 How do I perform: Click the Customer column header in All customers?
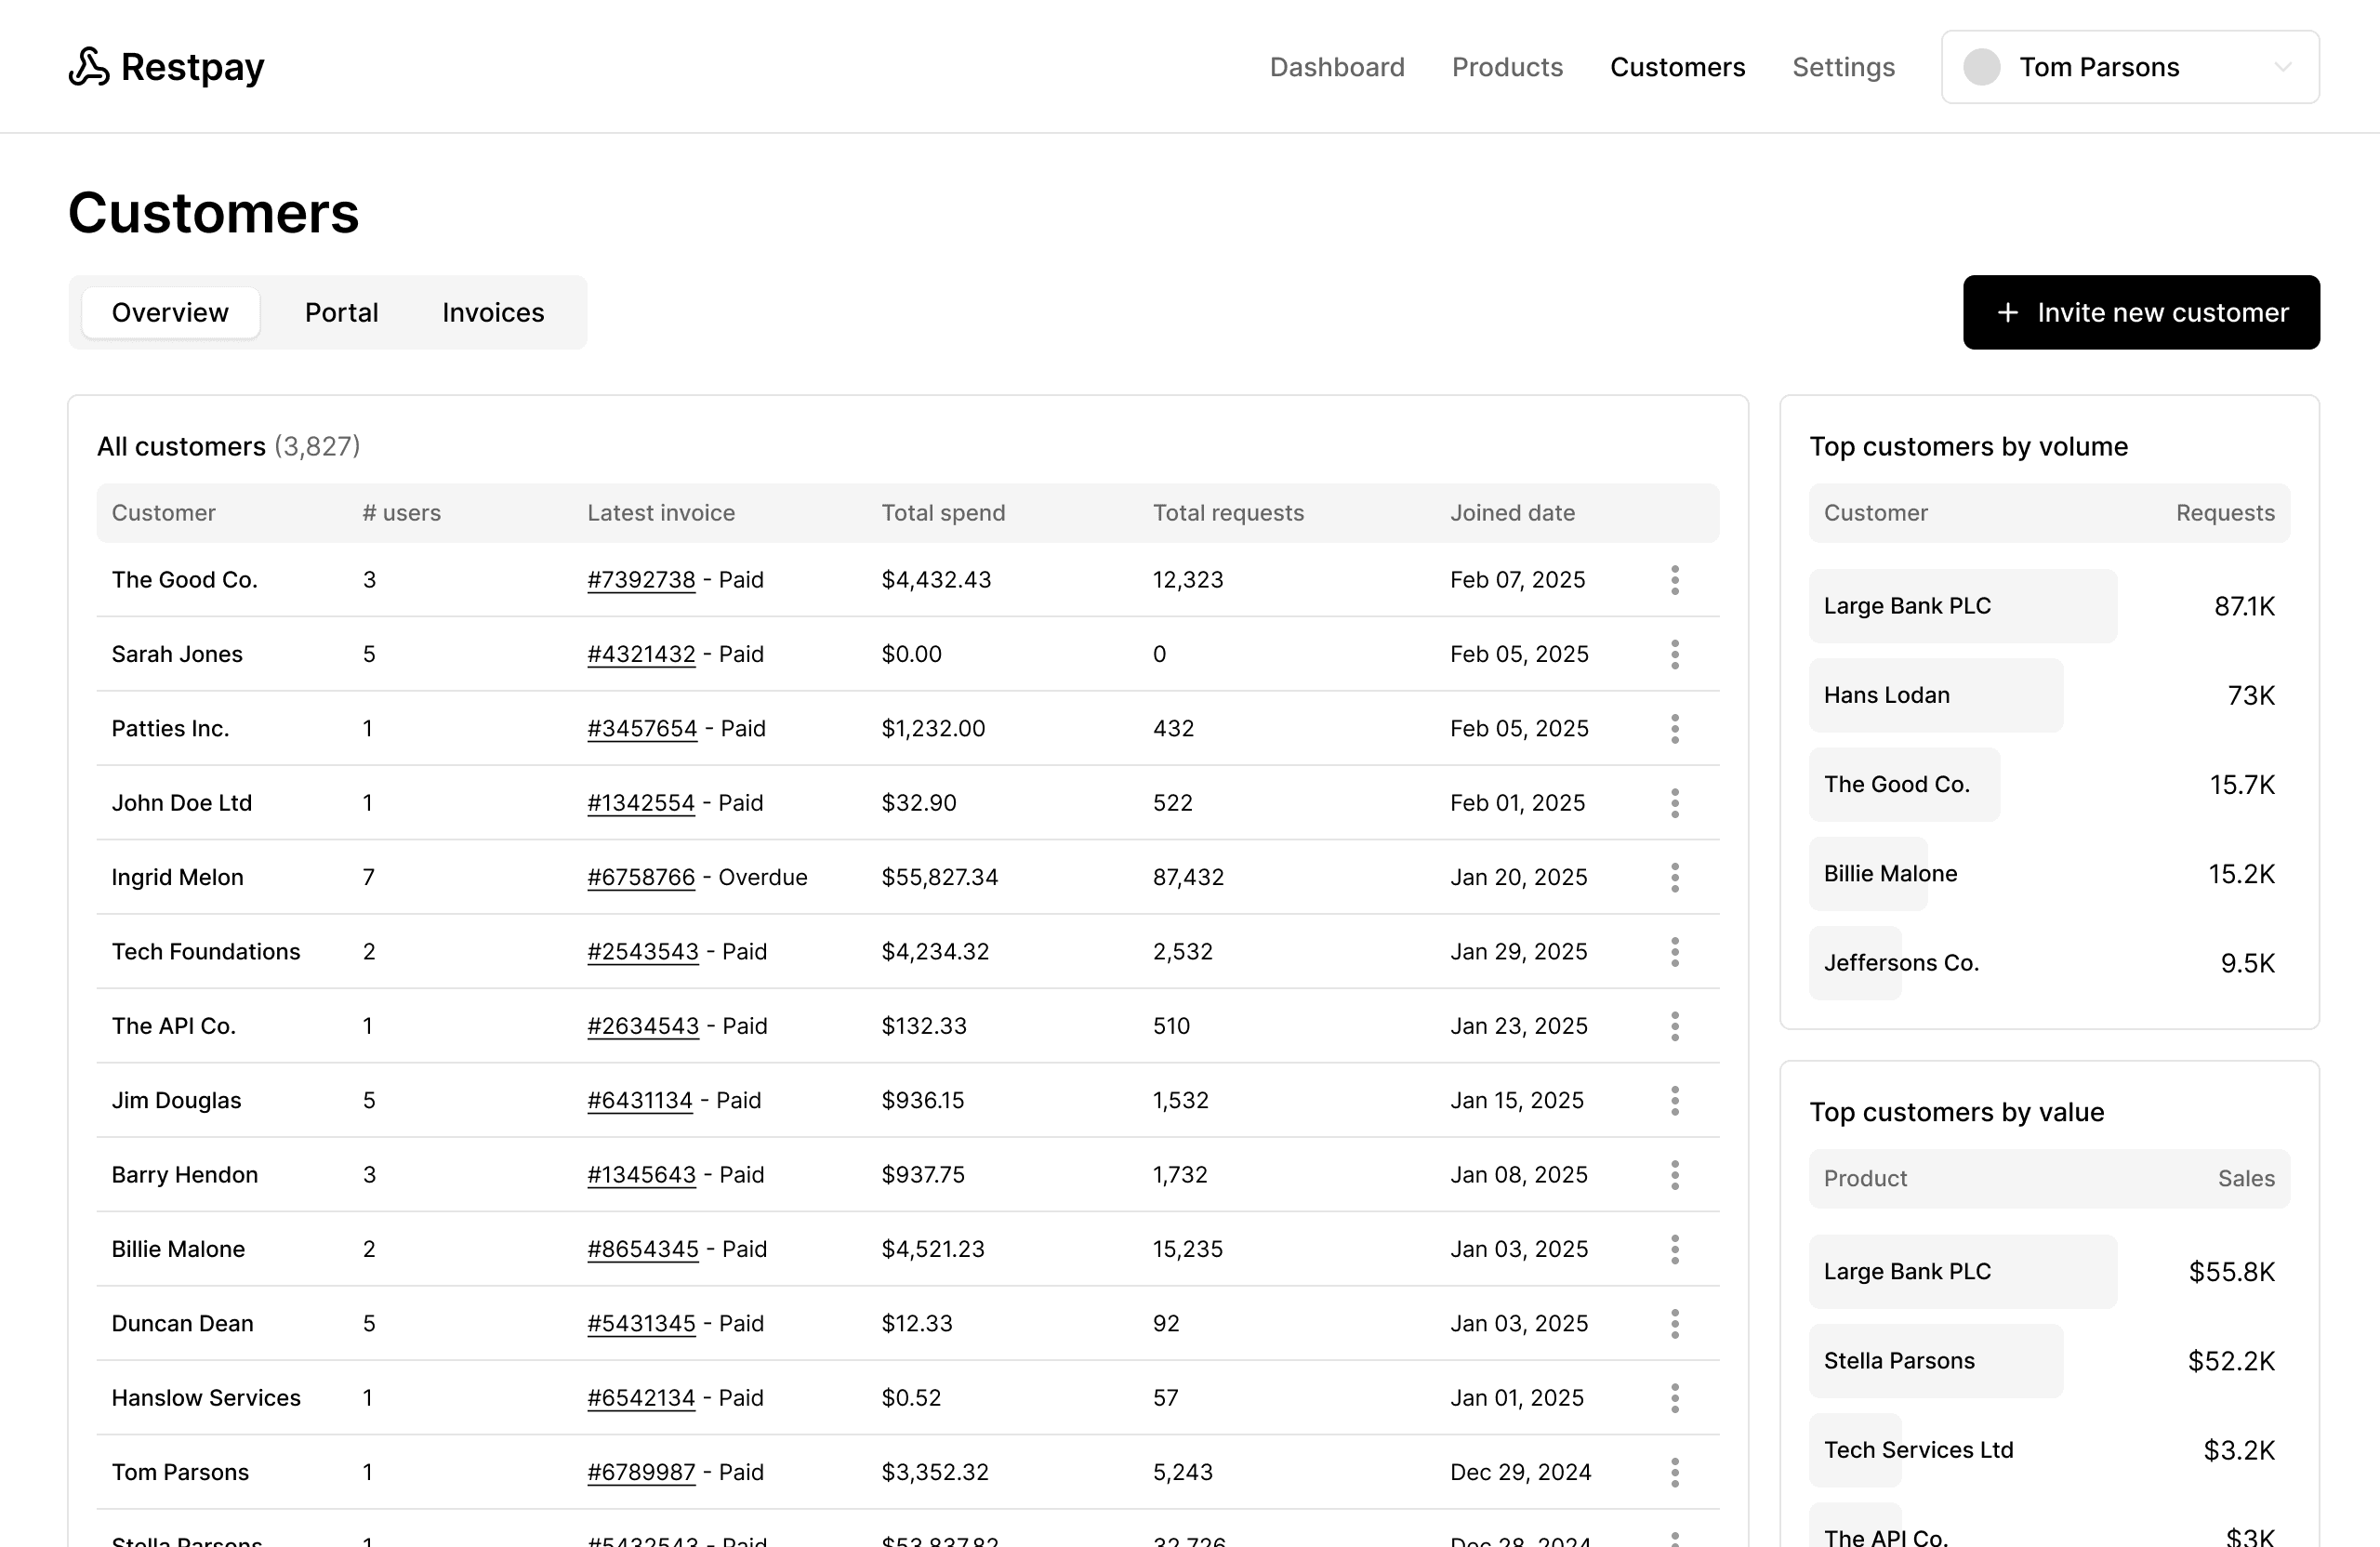(163, 513)
